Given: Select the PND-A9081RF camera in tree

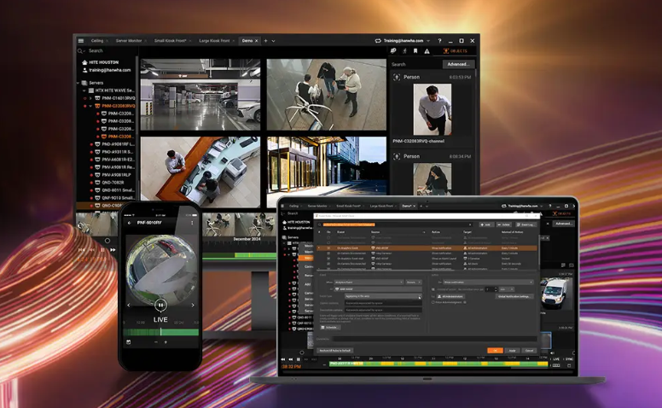Looking at the screenshot, I should pyautogui.click(x=114, y=144).
